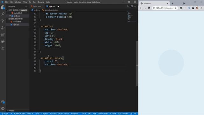Open the Terminal menu
The width and height of the screenshot is (204, 115).
point(41,2)
